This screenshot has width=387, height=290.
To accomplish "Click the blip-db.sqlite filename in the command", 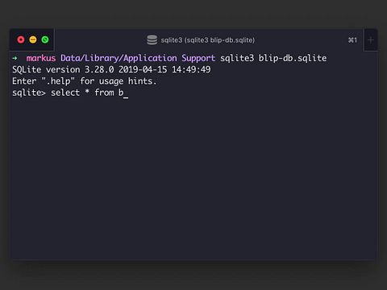I will [x=293, y=58].
